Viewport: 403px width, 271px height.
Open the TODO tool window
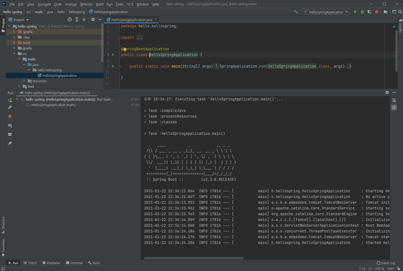click(30, 263)
